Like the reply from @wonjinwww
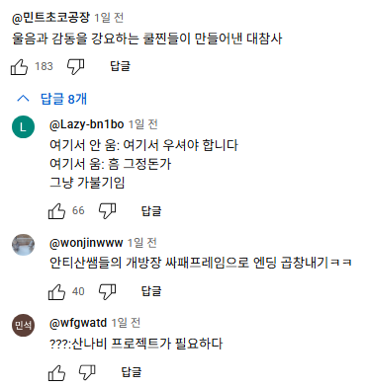The height and width of the screenshot is (387, 366). [x=56, y=291]
